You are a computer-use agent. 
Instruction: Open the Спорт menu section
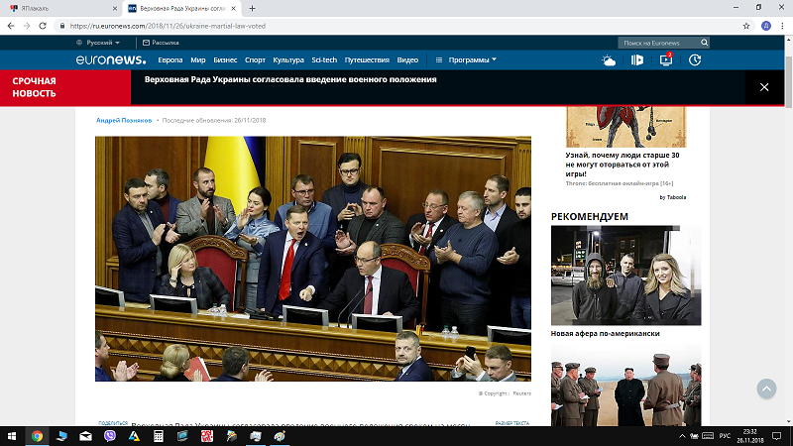[x=255, y=60]
